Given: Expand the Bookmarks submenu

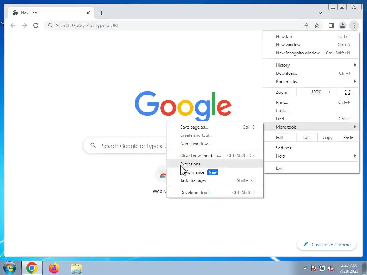Looking at the screenshot, I should (311, 81).
